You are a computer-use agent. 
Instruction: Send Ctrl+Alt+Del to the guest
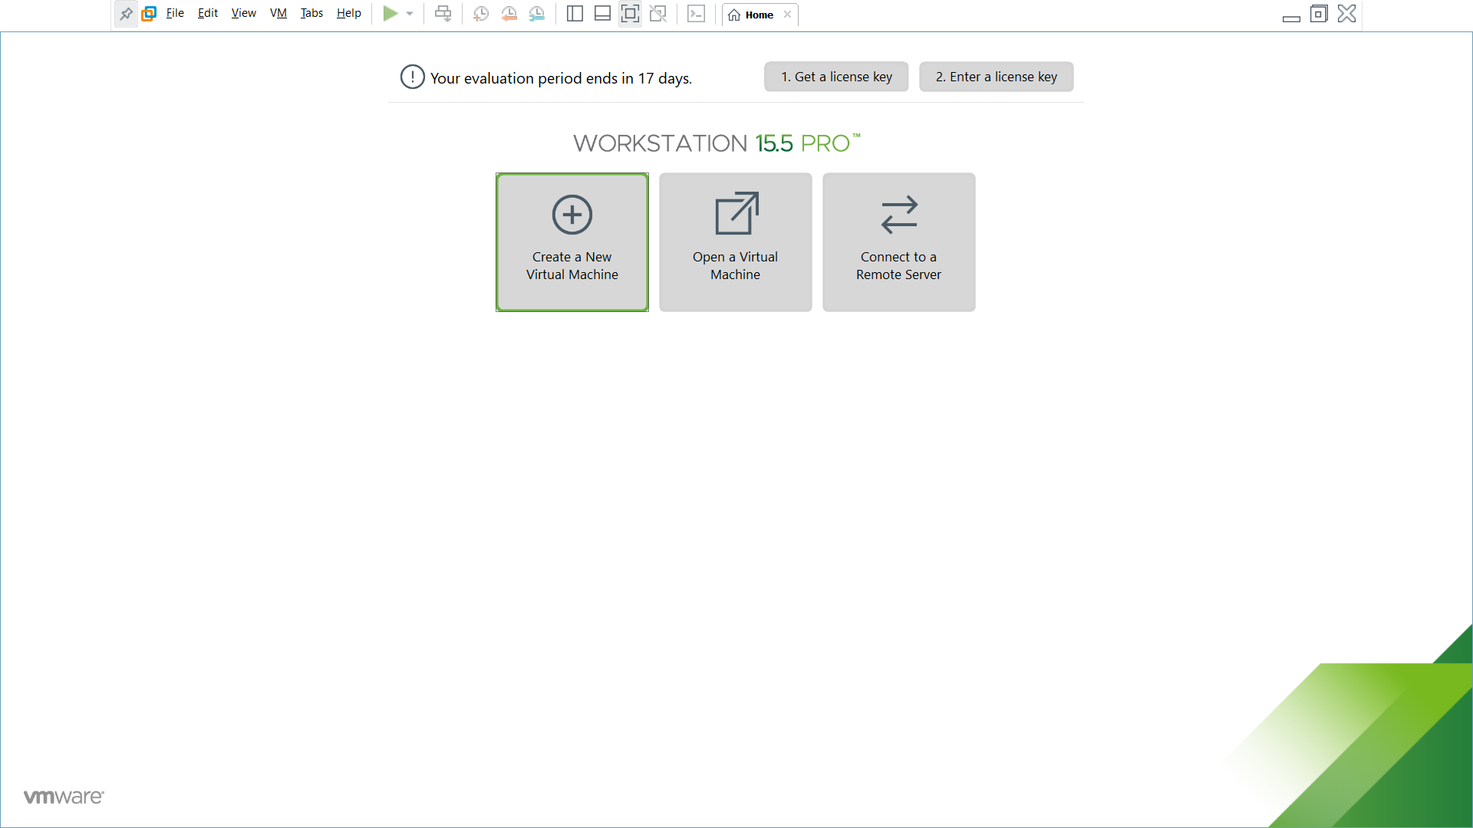point(443,13)
